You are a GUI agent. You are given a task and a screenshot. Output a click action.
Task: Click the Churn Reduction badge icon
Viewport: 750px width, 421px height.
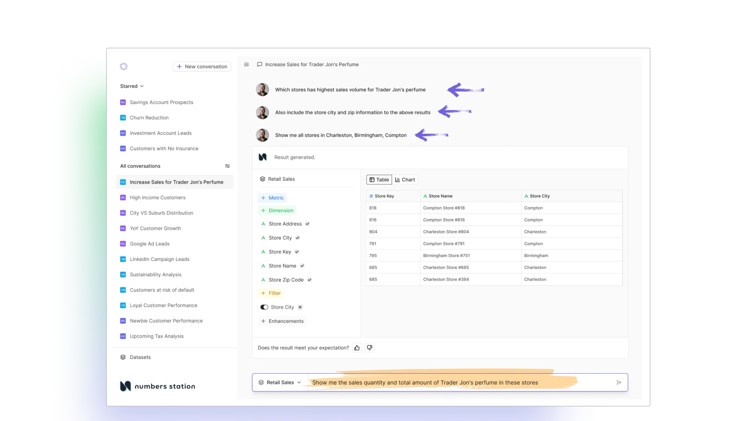pyautogui.click(x=123, y=118)
